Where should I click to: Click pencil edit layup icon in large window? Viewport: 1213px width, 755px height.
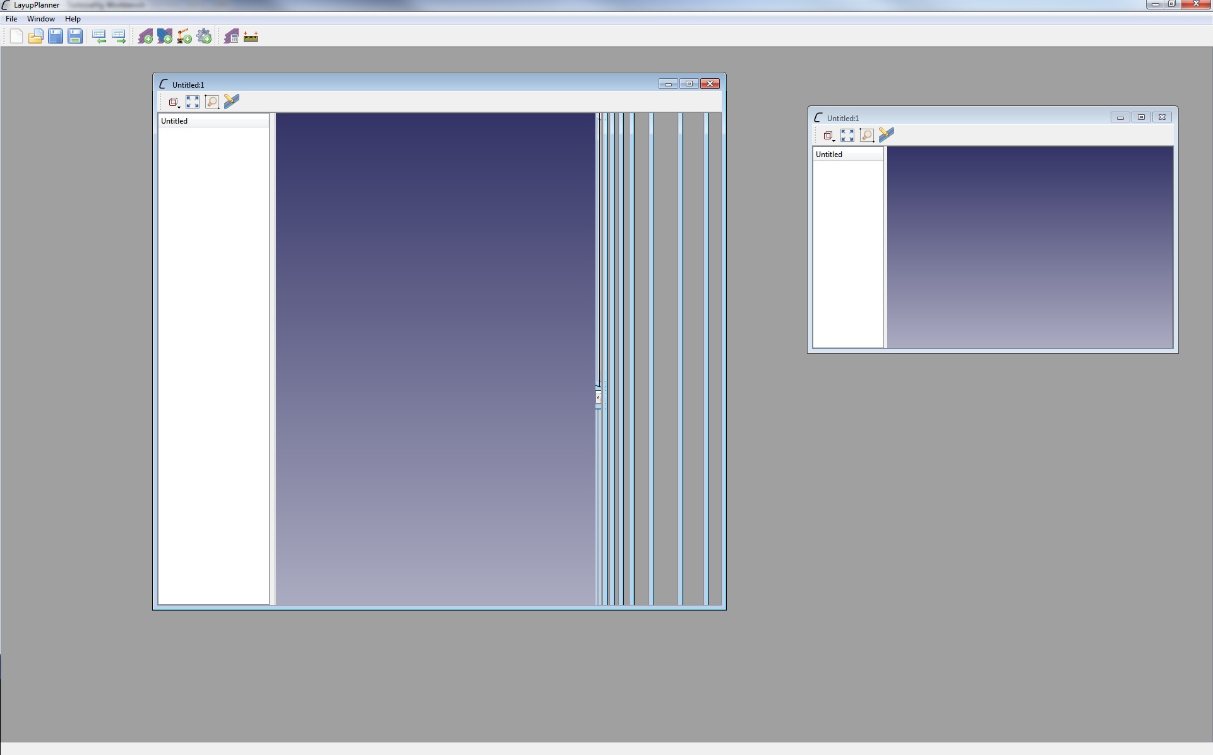pos(232,102)
